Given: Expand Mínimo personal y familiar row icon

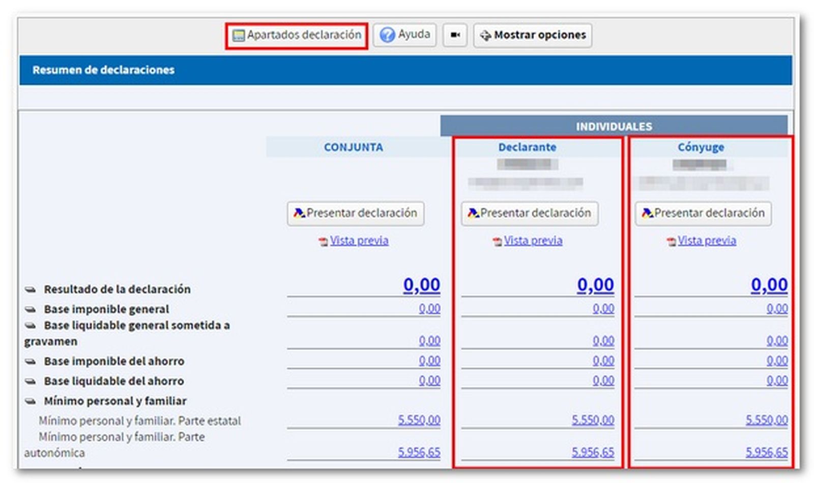Looking at the screenshot, I should (x=31, y=401).
